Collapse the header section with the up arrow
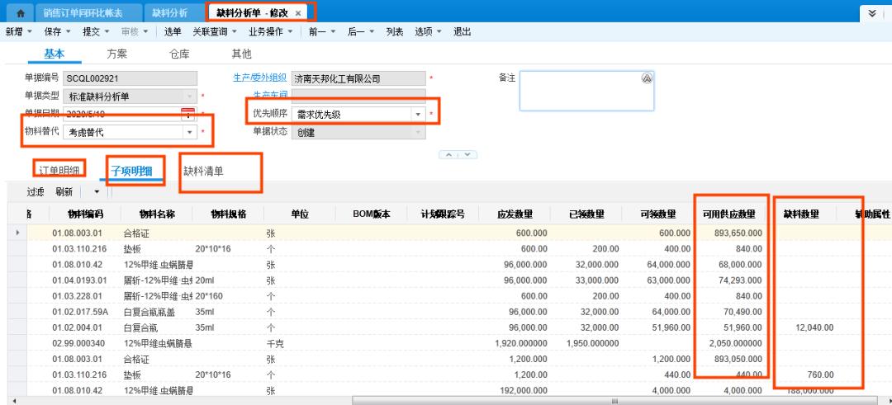This screenshot has width=892, height=405. (448, 154)
